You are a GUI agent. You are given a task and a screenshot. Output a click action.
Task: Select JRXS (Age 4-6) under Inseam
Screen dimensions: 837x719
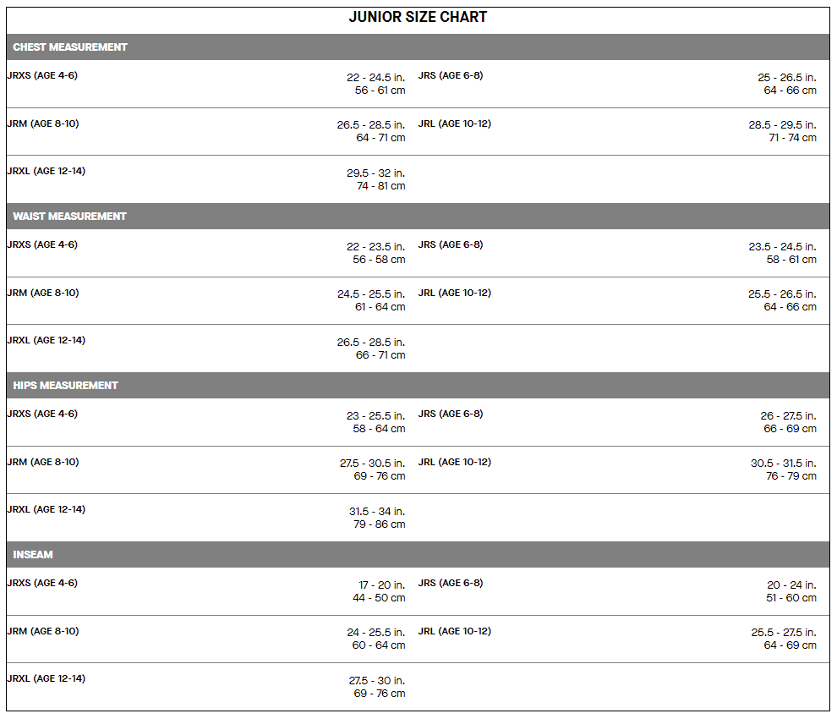[42, 583]
